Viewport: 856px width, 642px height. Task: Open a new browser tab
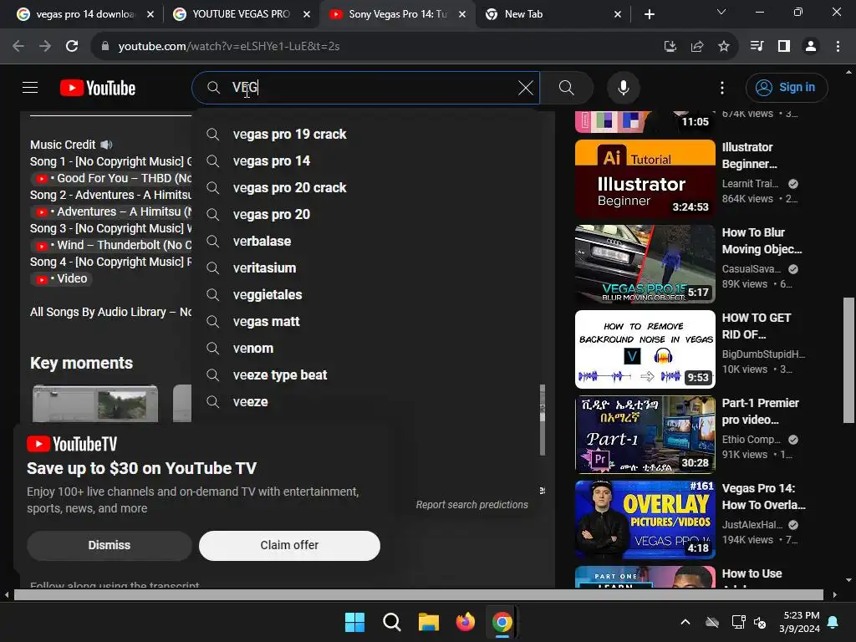(x=649, y=14)
